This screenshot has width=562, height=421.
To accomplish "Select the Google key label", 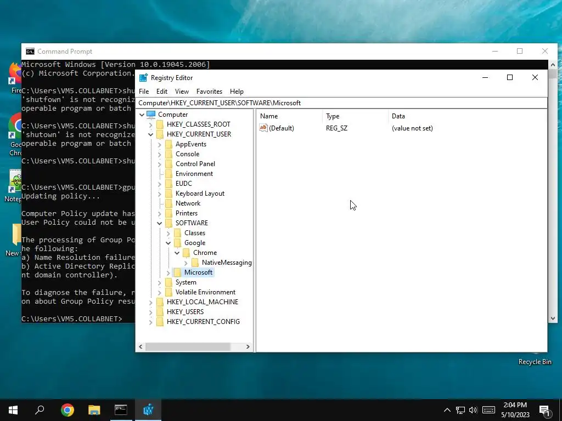I will [195, 243].
